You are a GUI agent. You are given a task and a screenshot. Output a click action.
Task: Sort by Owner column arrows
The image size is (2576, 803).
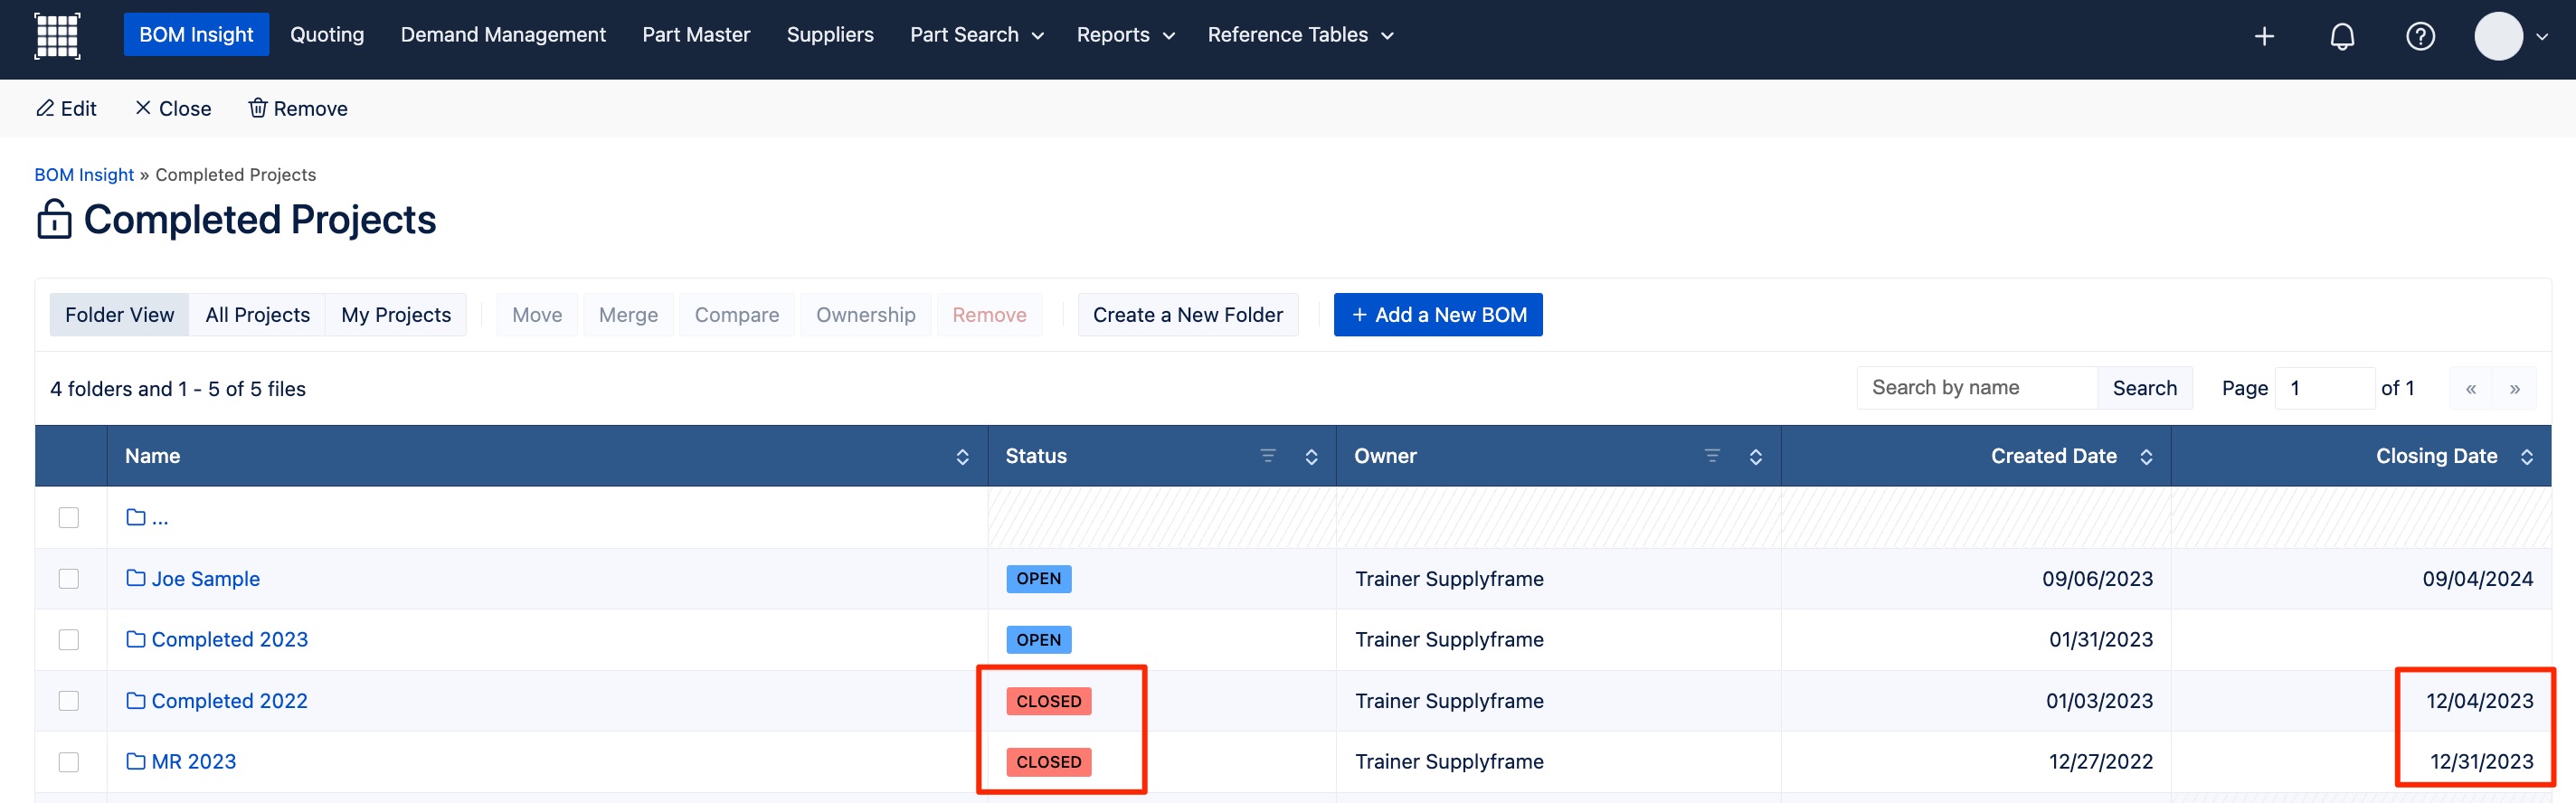(1755, 456)
